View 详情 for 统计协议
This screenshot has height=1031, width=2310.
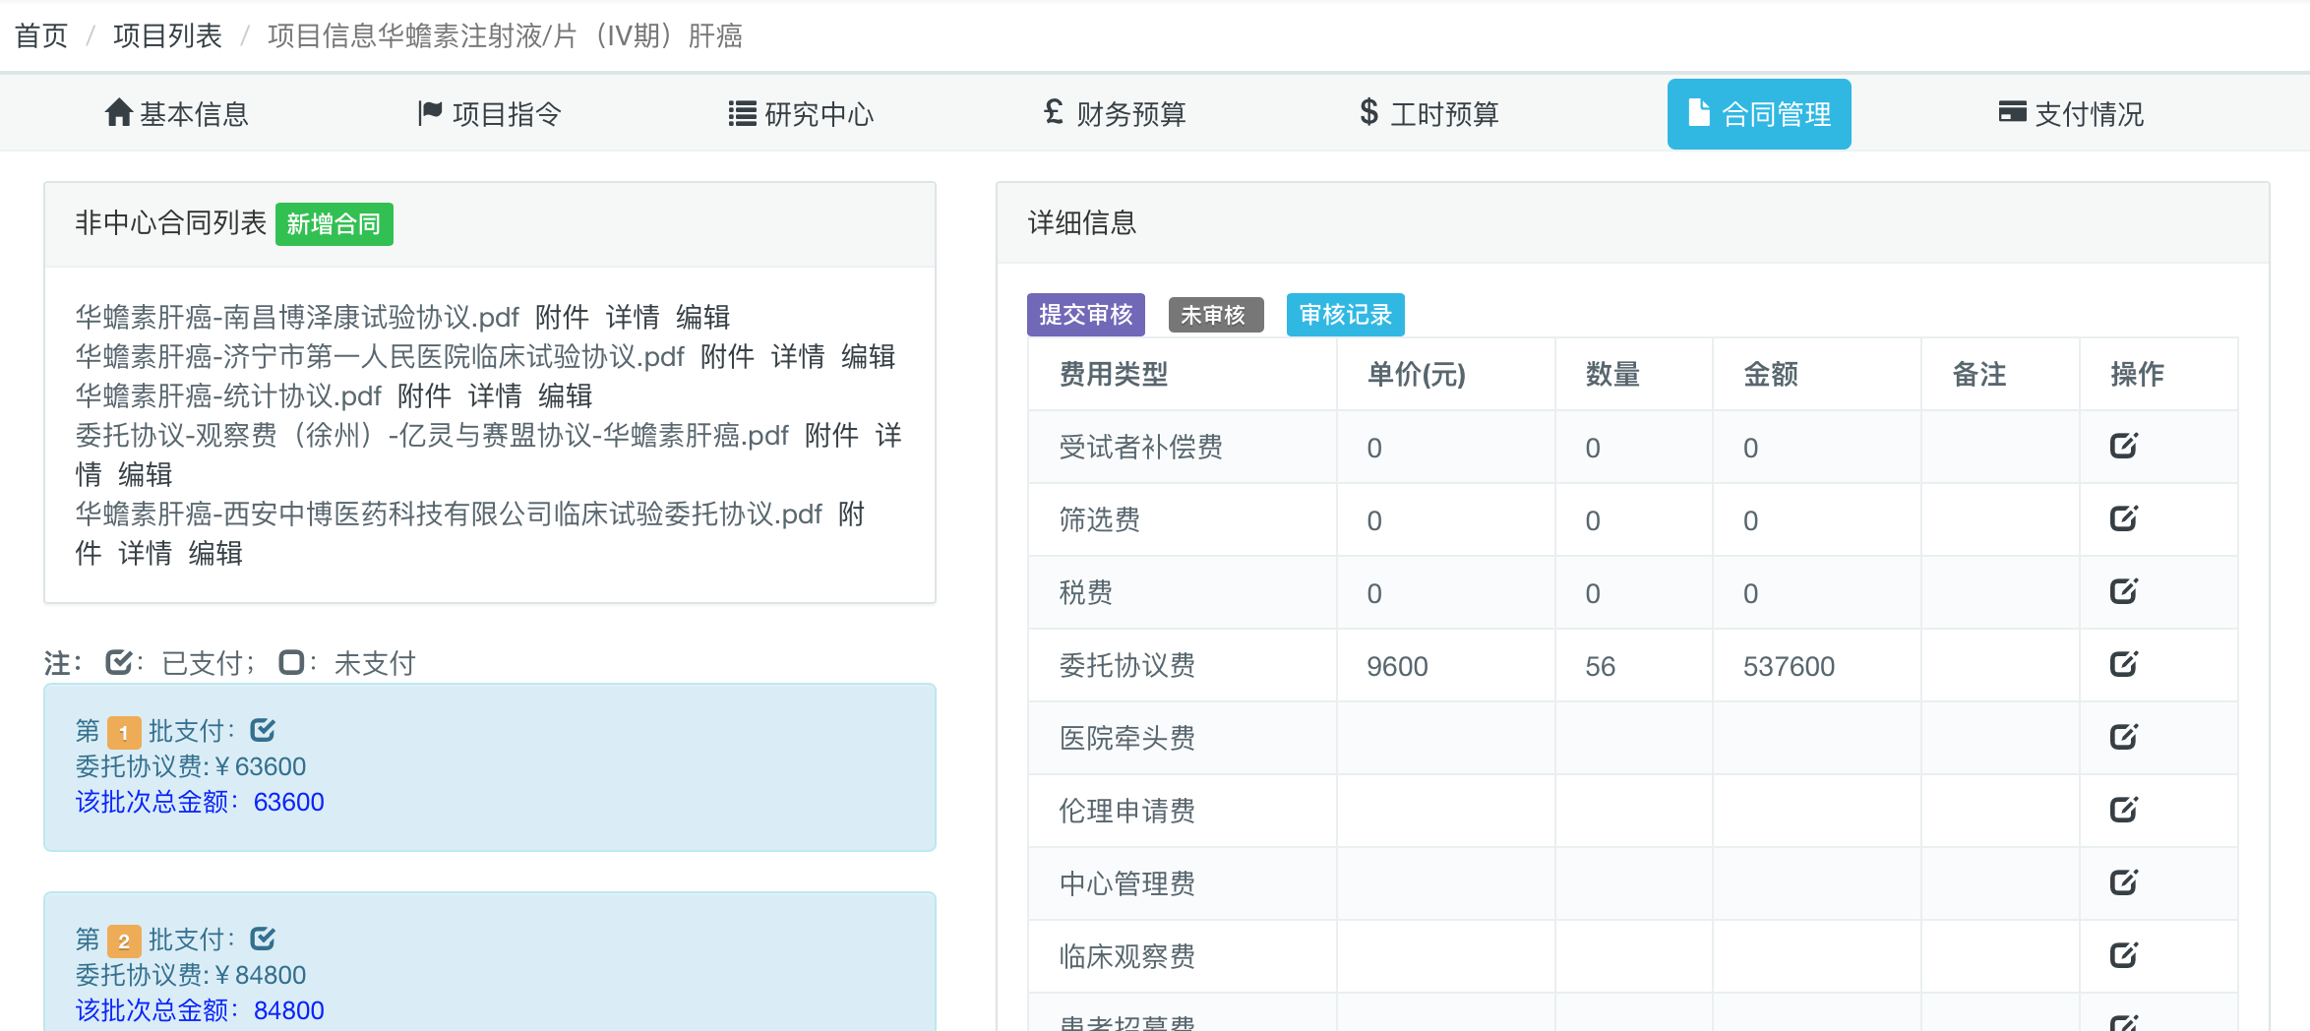(495, 395)
